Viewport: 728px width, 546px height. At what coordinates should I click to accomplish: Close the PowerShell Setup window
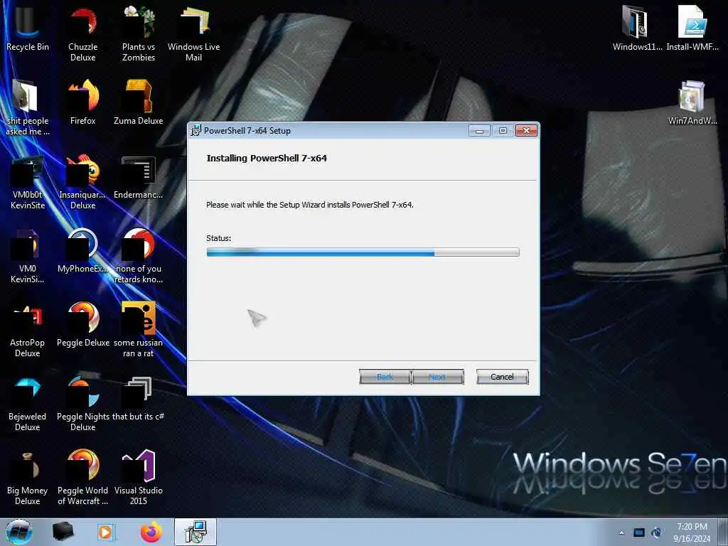click(526, 131)
